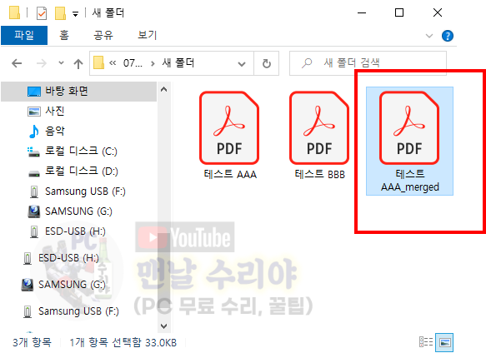Screen dimensions: 486x353
Task: Go forward with the forward arrow
Action: 41,63
